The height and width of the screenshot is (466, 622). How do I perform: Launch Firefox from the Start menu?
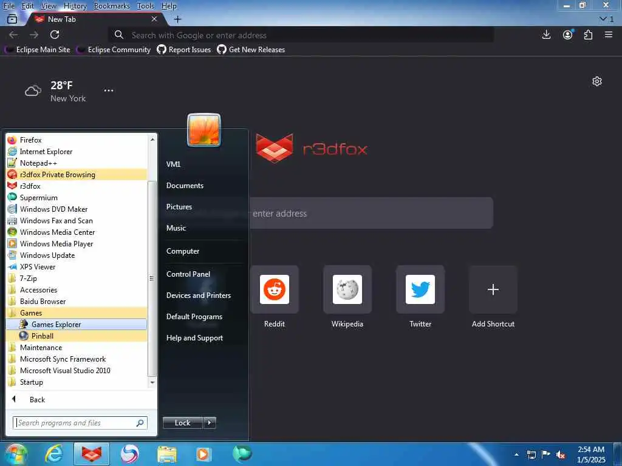[x=77, y=140]
